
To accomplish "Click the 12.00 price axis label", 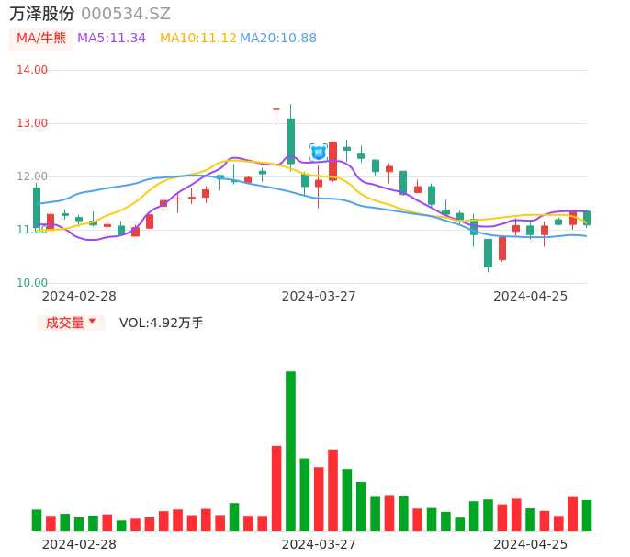I will tap(32, 176).
